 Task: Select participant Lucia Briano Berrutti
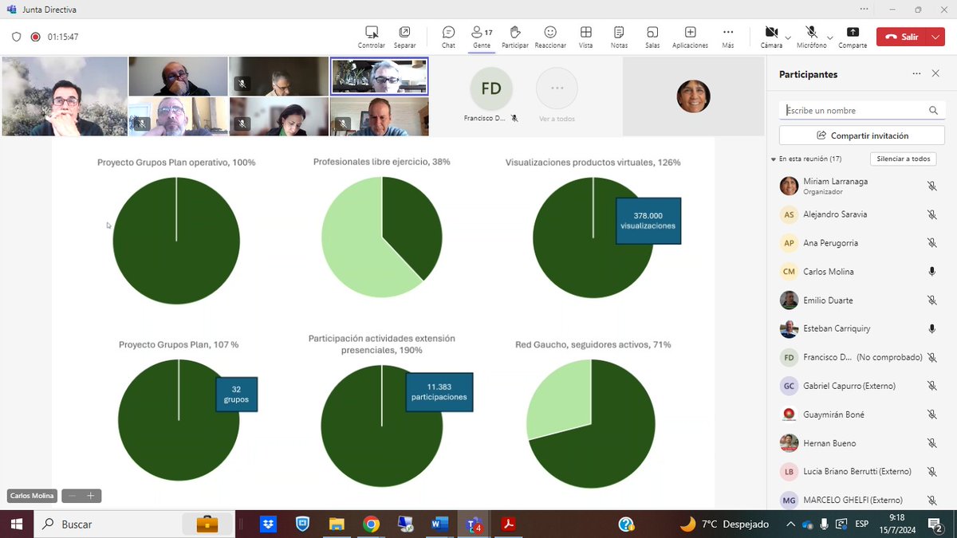862,471
